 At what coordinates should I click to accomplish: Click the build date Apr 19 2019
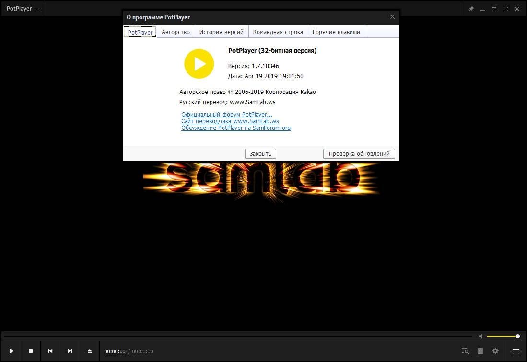point(261,76)
